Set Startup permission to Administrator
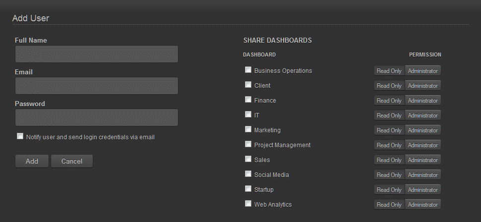 [x=422, y=189]
